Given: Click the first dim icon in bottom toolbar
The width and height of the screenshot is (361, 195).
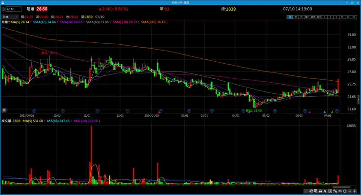Looking at the screenshot, I should coord(306,191).
